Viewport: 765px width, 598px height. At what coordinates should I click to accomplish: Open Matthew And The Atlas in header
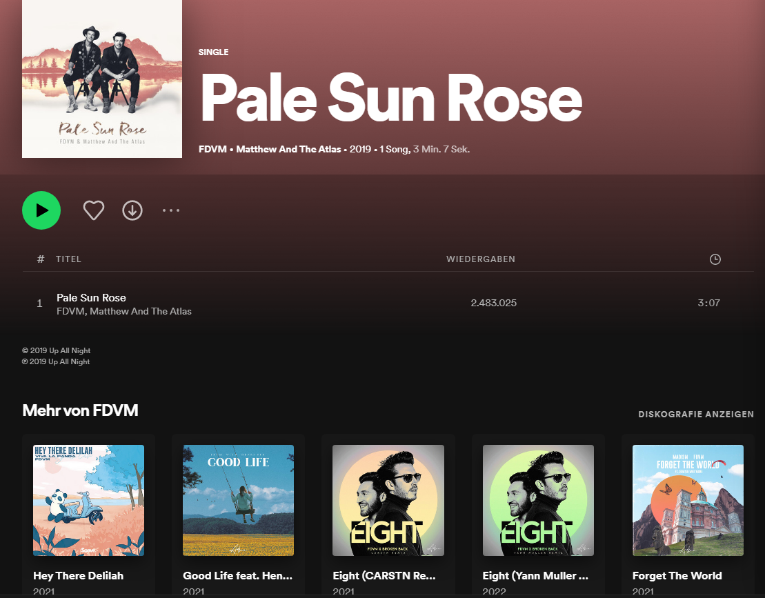[288, 149]
